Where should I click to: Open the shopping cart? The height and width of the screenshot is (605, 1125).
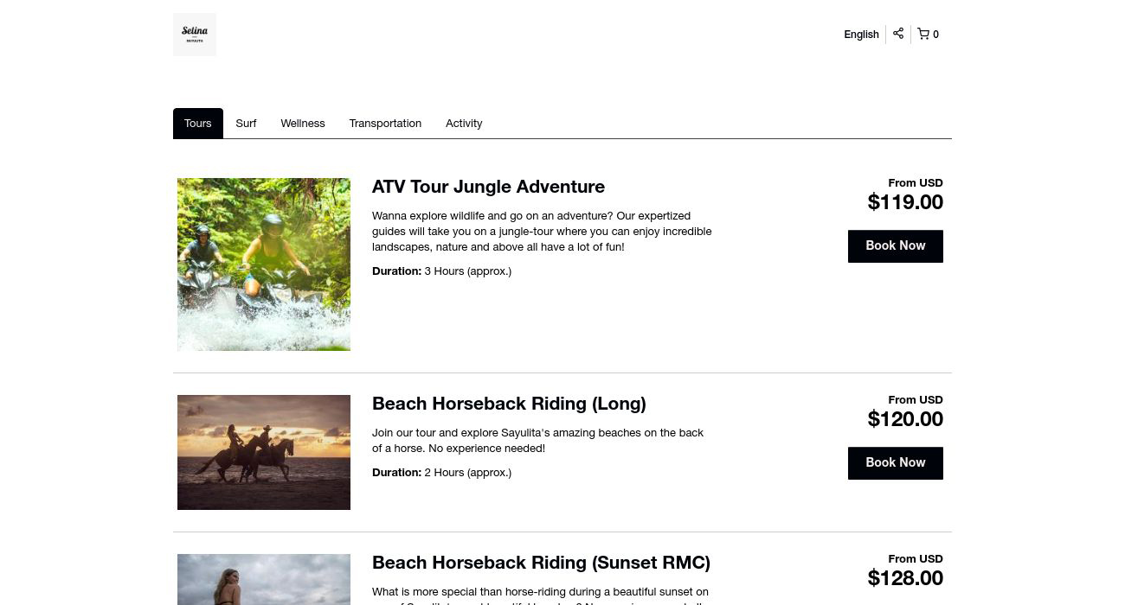(928, 35)
